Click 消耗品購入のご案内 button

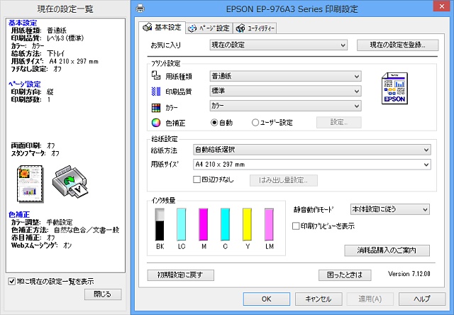tap(387, 250)
